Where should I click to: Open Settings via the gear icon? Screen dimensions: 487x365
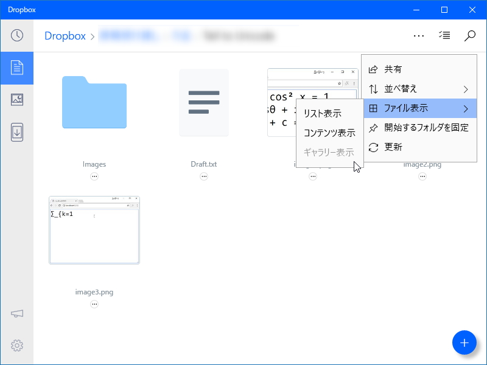tap(16, 345)
